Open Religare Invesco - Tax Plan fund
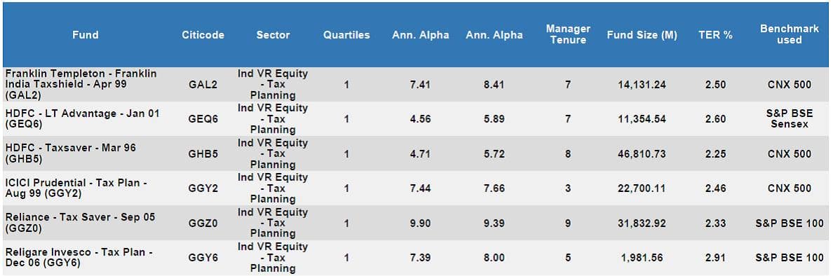Viewport: 833px width, 276px height. point(79,257)
